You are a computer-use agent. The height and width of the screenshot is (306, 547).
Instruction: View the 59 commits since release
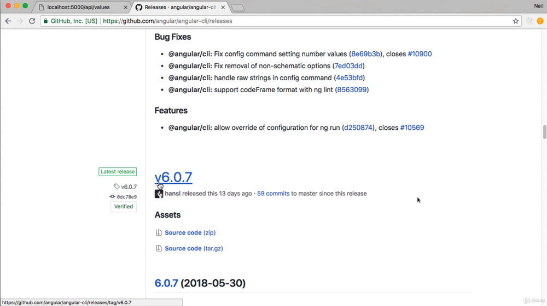pos(273,193)
